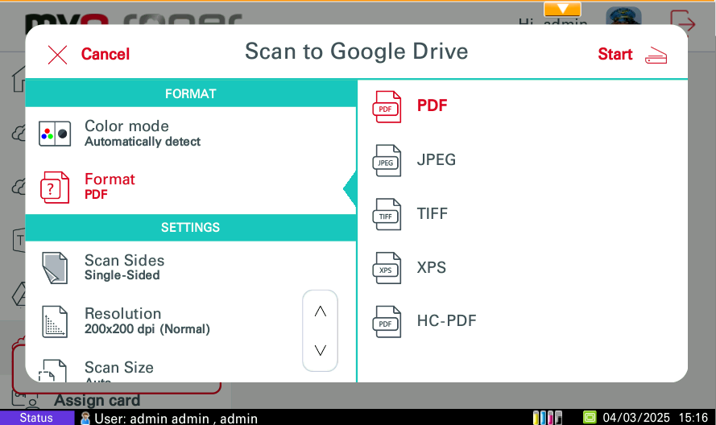
Task: Click the Scan Sides page icon
Action: 55,268
